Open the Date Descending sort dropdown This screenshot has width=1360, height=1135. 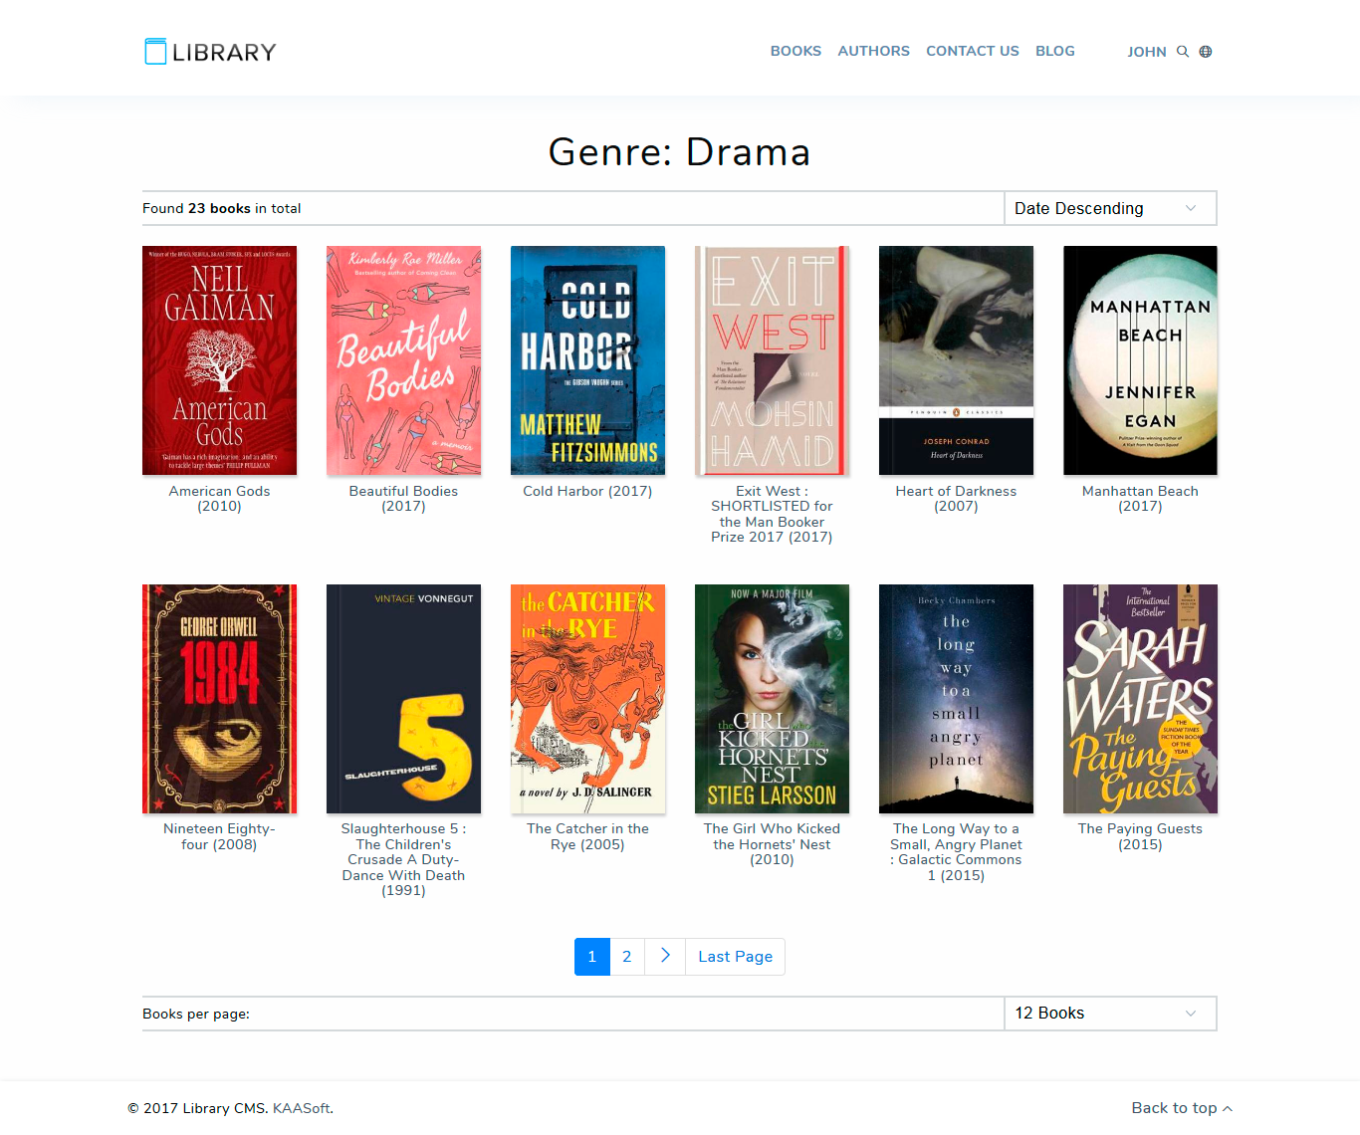(1110, 208)
